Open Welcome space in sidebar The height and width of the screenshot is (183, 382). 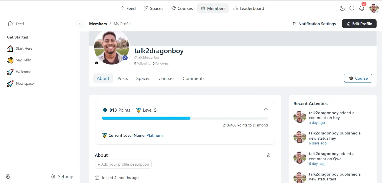(19, 72)
